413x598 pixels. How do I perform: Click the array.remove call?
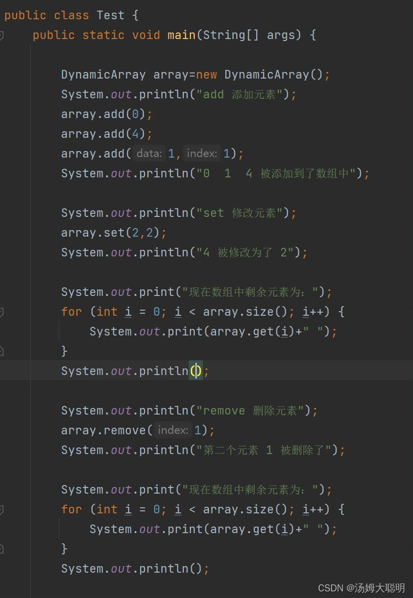click(x=104, y=430)
